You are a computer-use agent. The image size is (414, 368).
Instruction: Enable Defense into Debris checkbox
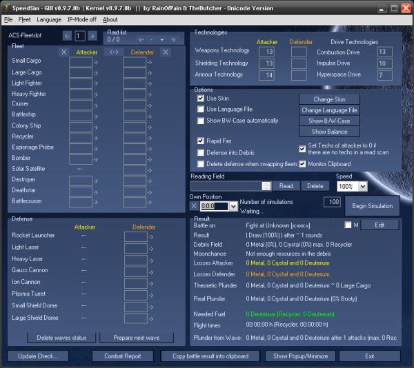click(x=201, y=152)
